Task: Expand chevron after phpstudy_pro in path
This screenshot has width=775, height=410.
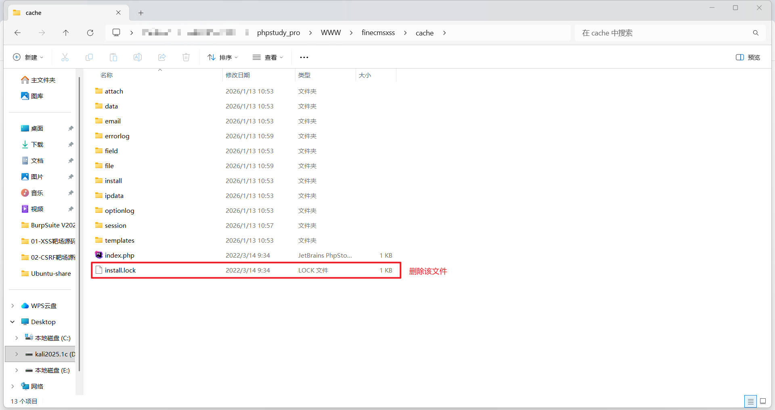Action: (x=310, y=33)
